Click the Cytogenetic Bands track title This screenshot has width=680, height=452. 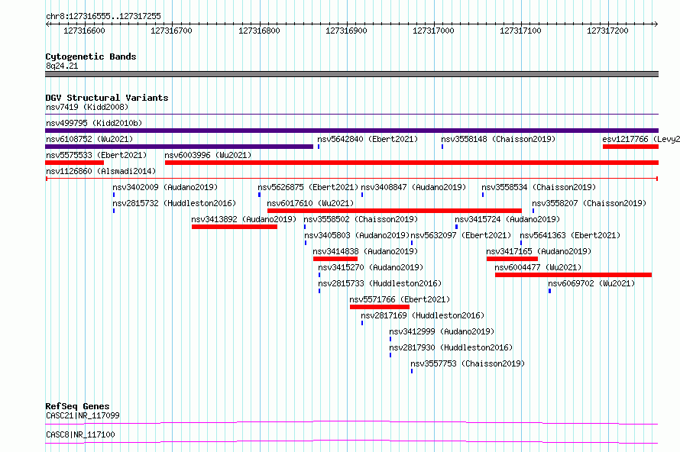coord(91,56)
